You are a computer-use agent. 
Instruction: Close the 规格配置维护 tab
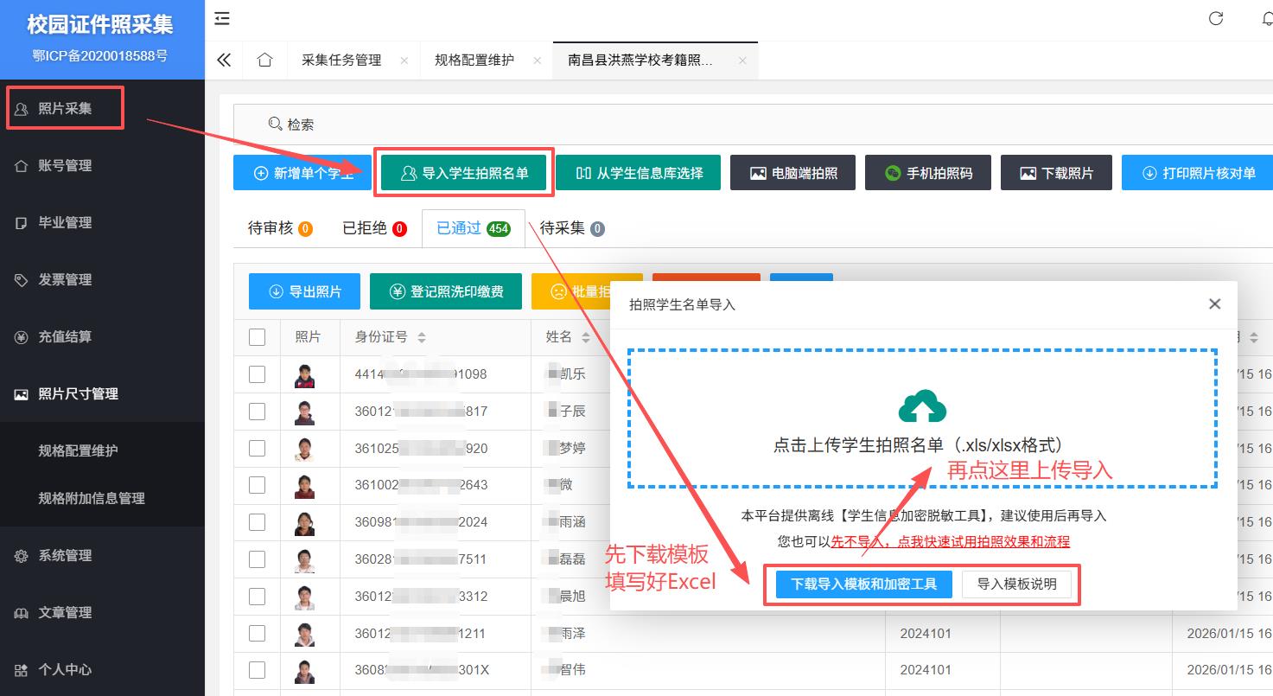(537, 61)
